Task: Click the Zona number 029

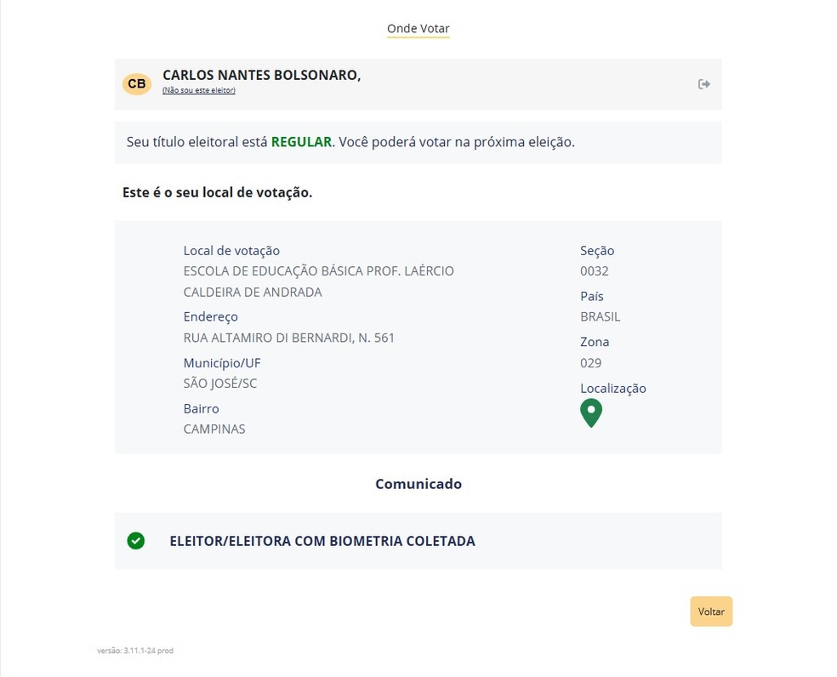Action: [590, 363]
